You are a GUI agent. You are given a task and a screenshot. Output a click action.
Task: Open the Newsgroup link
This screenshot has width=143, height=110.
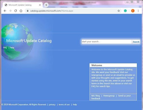coord(109,96)
